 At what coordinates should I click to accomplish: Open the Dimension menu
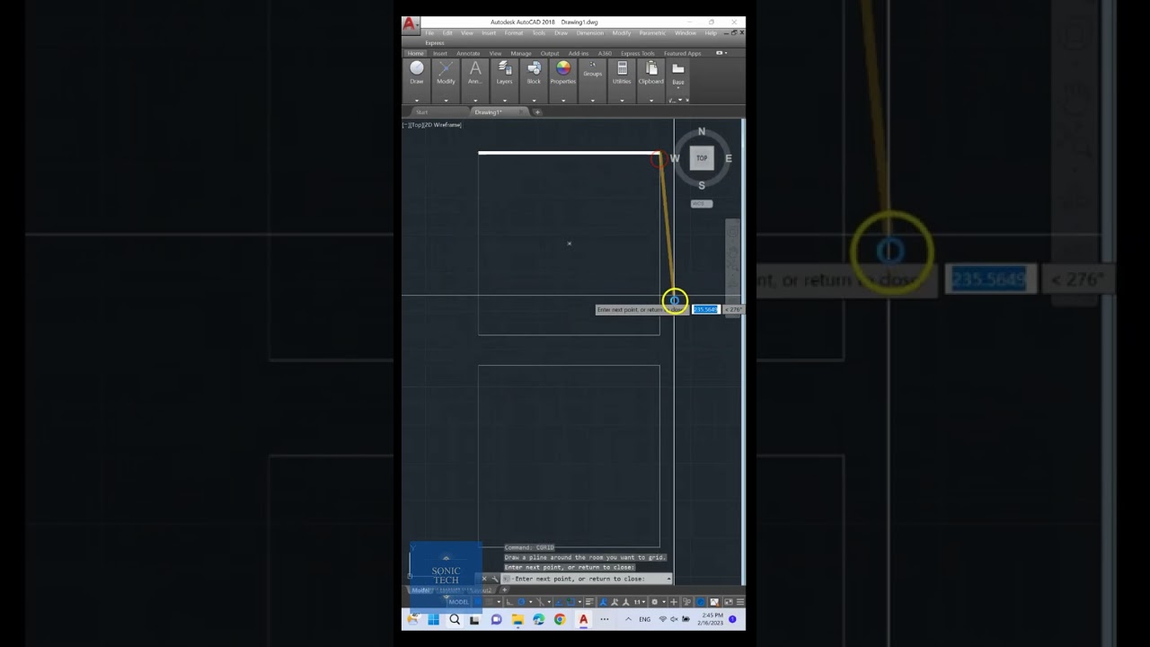click(590, 33)
